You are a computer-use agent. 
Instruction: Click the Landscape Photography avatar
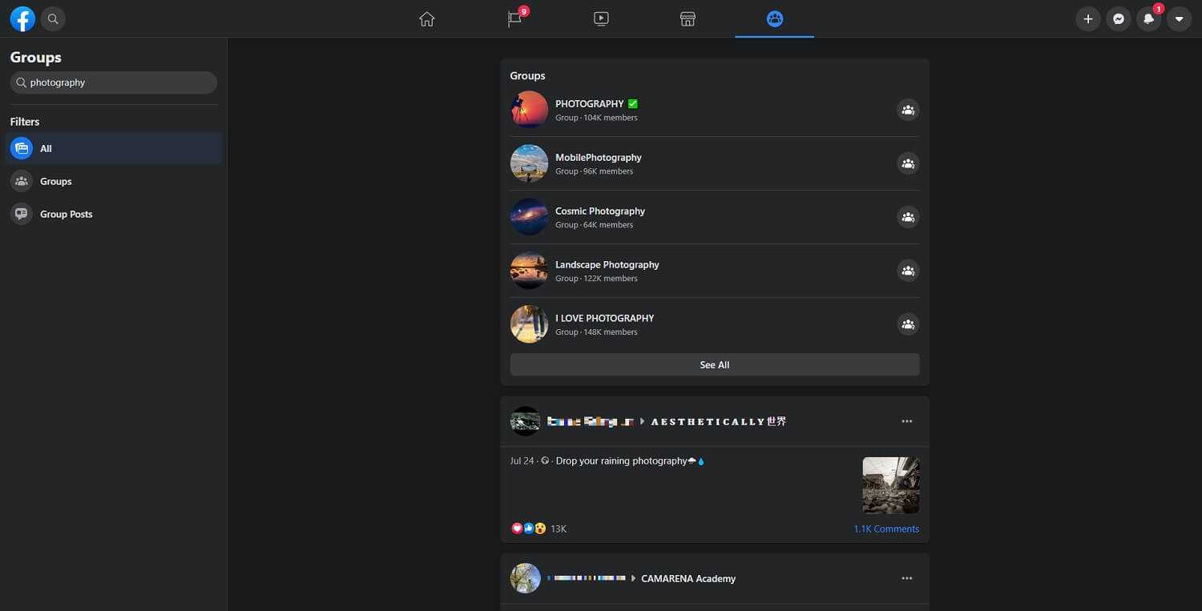pyautogui.click(x=529, y=271)
